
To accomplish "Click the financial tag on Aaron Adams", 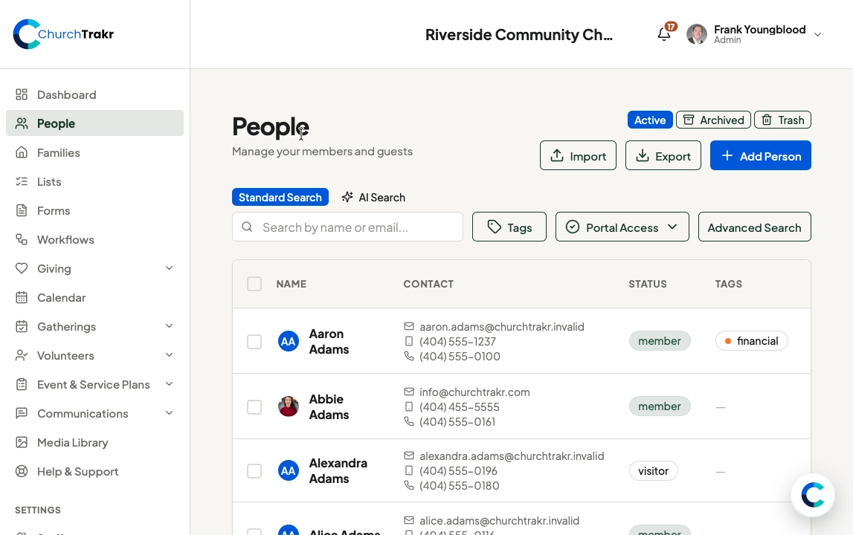I will point(751,341).
